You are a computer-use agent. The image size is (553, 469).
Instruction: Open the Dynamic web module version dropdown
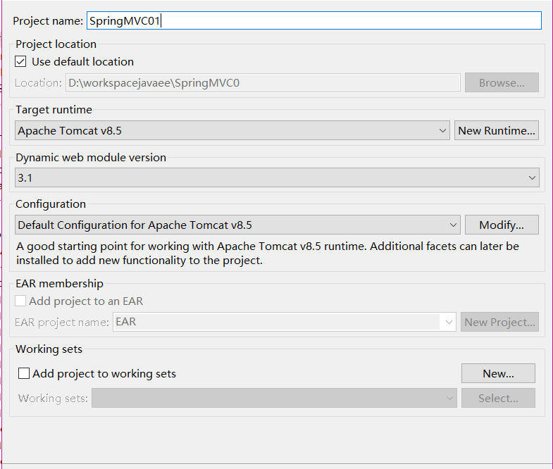[x=277, y=177]
